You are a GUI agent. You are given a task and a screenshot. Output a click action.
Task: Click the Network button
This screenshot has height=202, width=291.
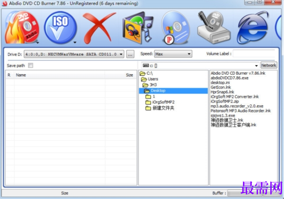click(x=268, y=65)
